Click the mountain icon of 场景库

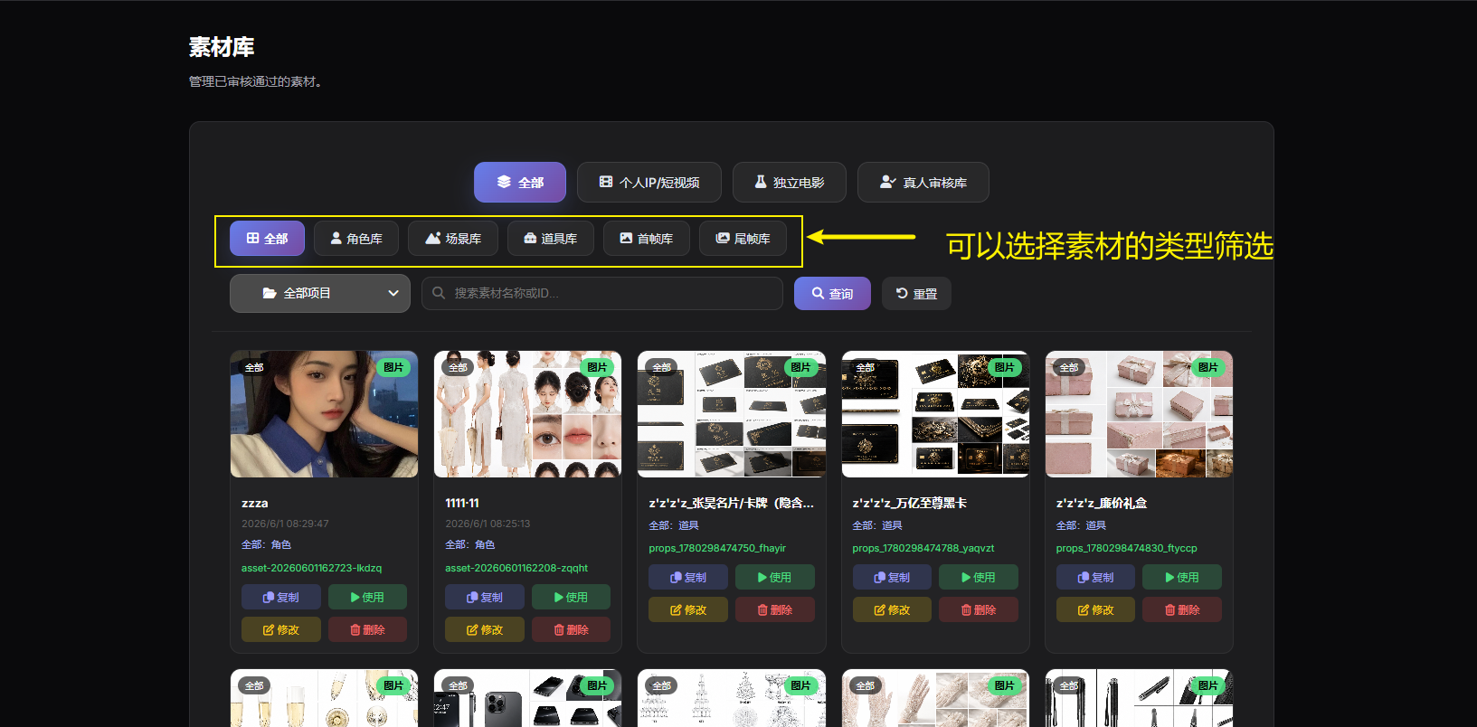pyautogui.click(x=433, y=239)
